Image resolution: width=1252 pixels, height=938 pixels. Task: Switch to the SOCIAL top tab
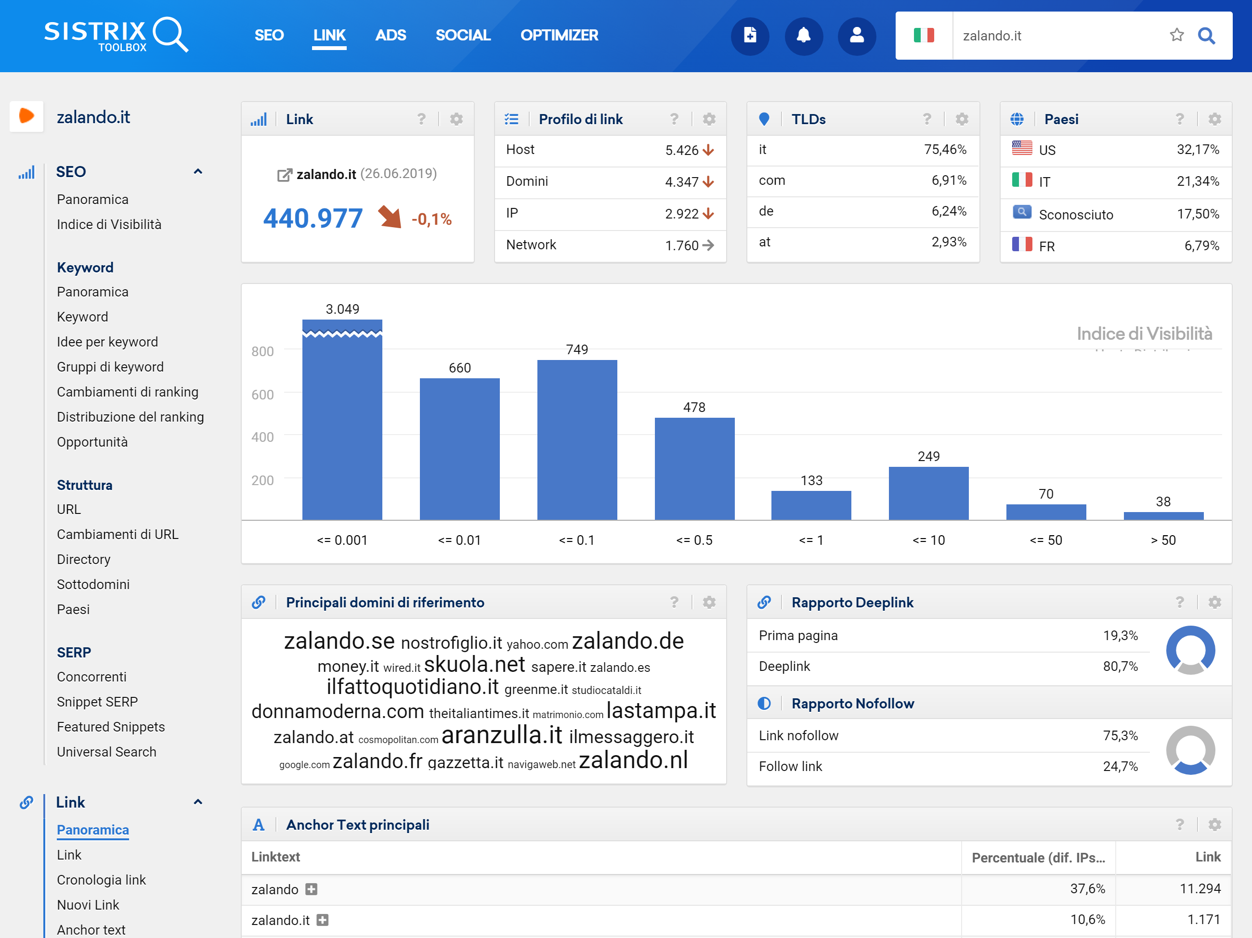coord(463,35)
